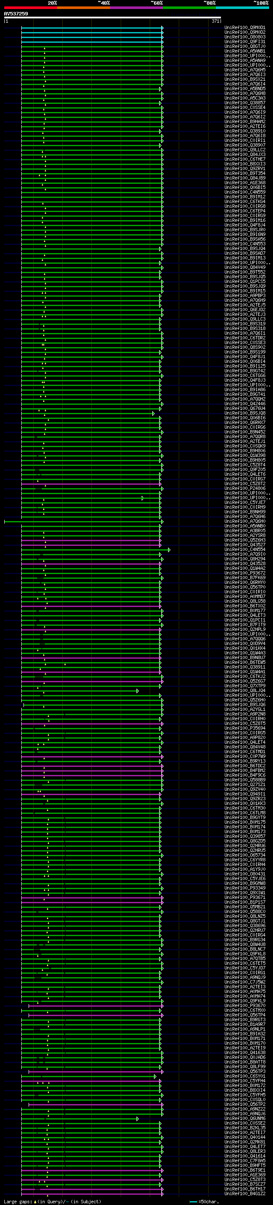This screenshot has height=1205, width=273.
Task: Open hit UniRef100_Q8GTJ0
Action: pyautogui.click(x=245, y=46)
